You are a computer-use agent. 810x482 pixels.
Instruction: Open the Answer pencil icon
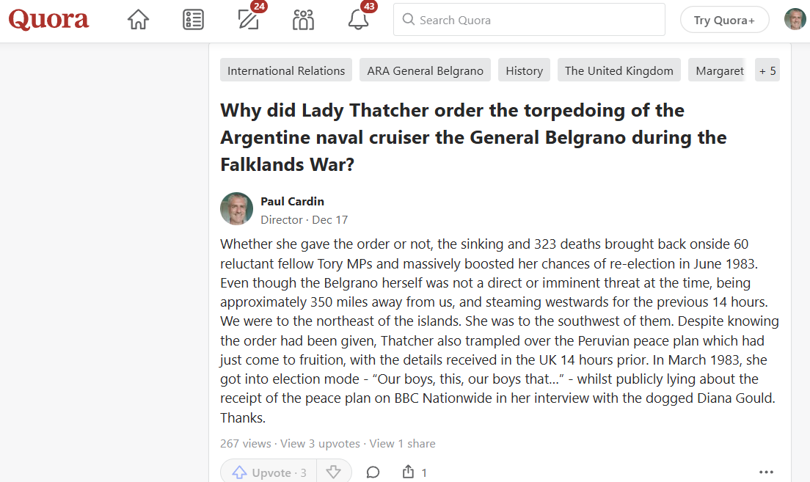249,20
